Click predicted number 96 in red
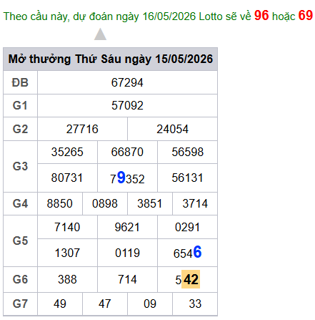315x320 pixels. [x=261, y=16]
